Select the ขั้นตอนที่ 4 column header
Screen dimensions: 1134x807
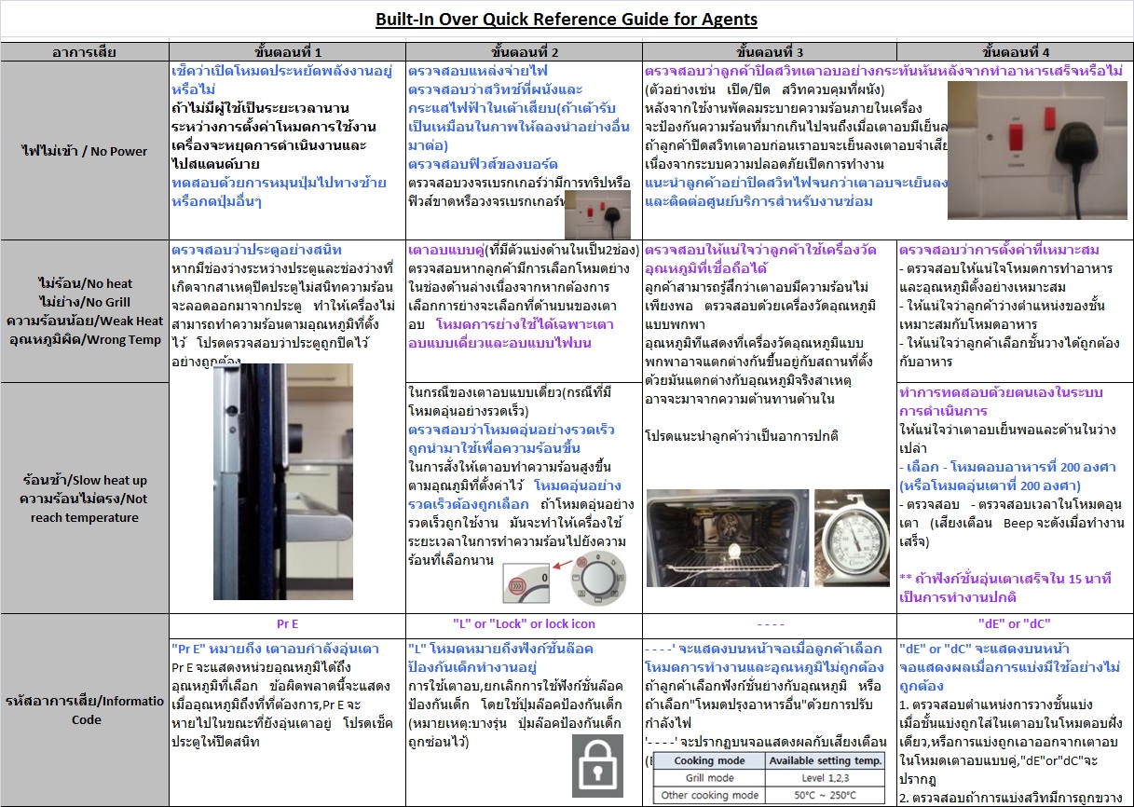[1015, 52]
